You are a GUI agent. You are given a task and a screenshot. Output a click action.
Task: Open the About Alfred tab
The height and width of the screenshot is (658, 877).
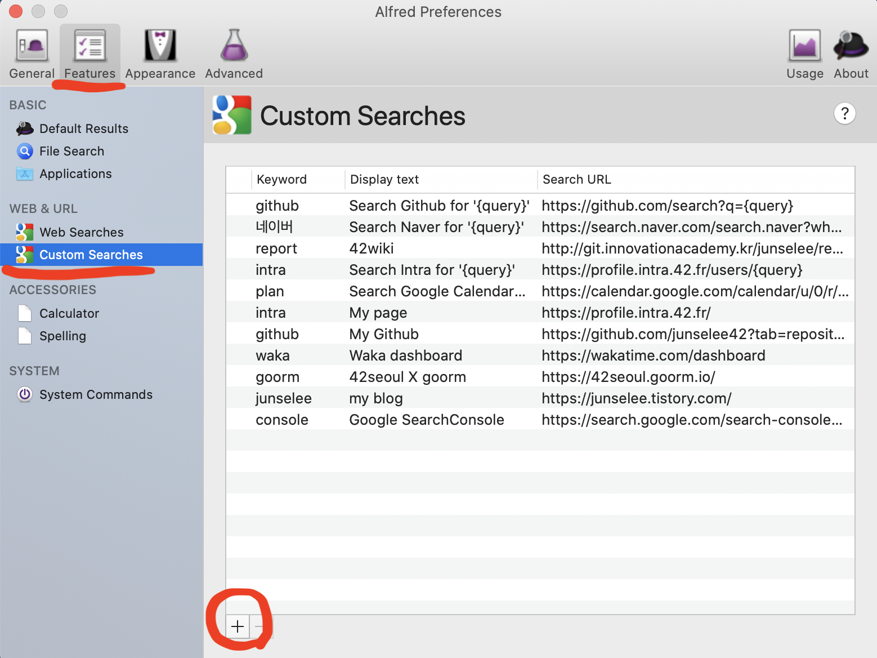[x=851, y=54]
